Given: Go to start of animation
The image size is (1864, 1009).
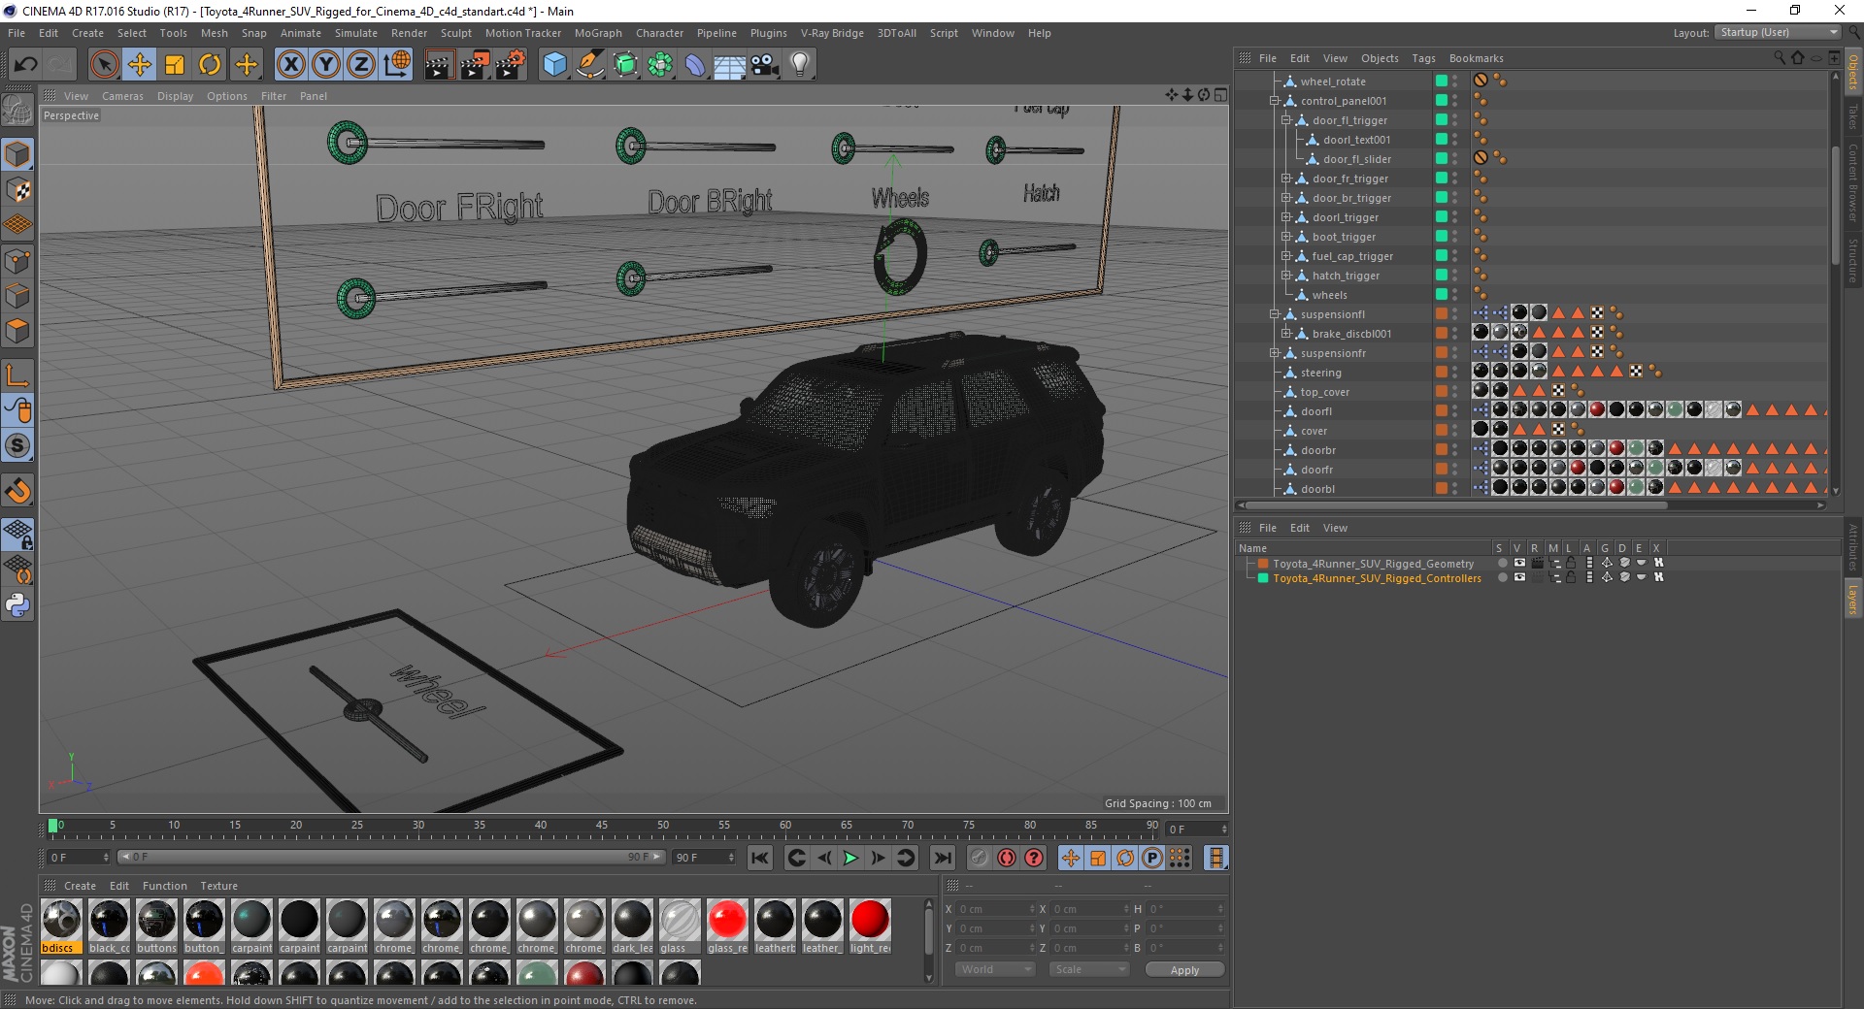Looking at the screenshot, I should [x=760, y=858].
